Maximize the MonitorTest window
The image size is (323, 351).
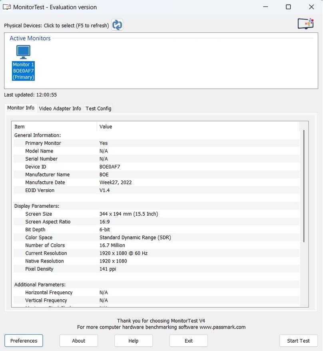point(288,7)
